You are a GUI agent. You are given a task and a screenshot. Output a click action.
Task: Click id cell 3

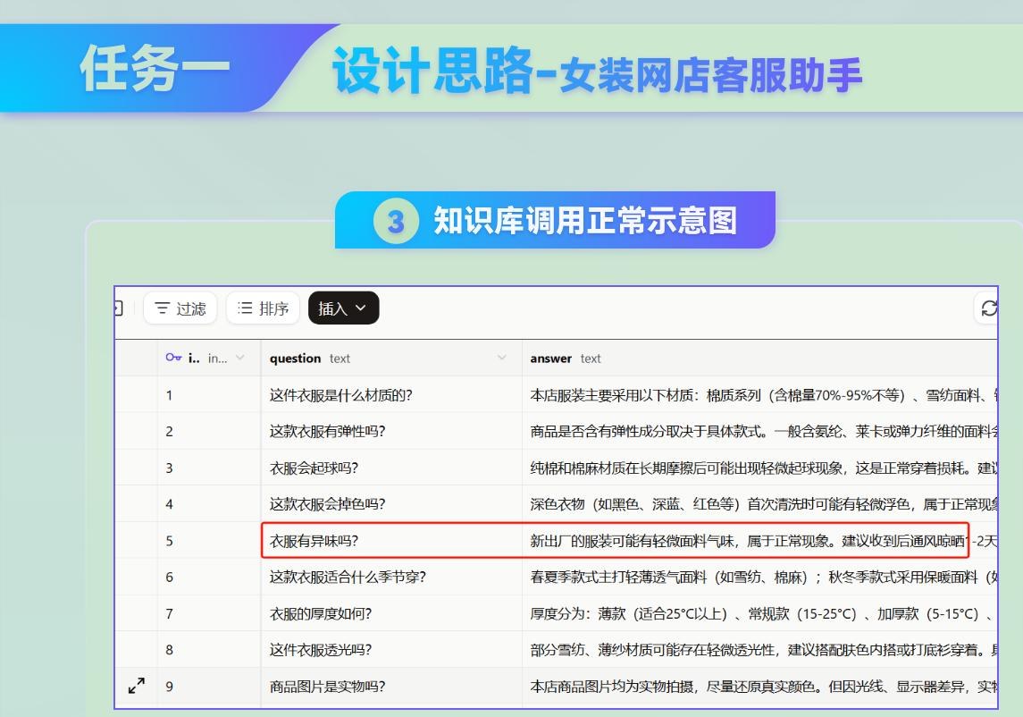click(209, 468)
